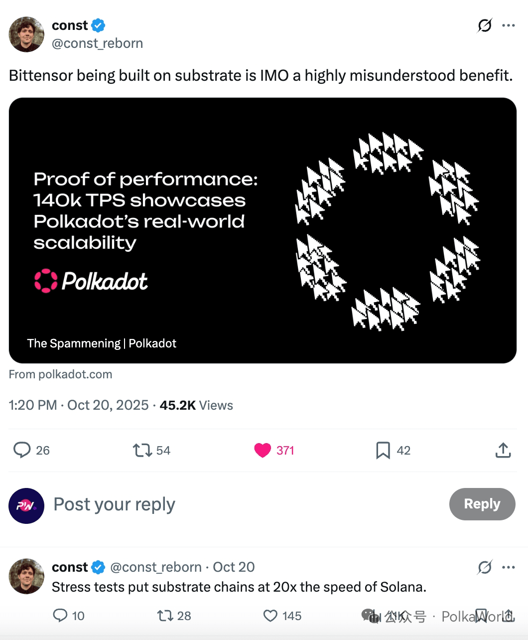
Task: Unlike the post with 371 likes
Action: (263, 450)
